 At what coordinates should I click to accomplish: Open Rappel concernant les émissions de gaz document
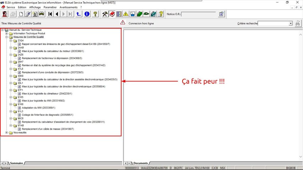66,44
